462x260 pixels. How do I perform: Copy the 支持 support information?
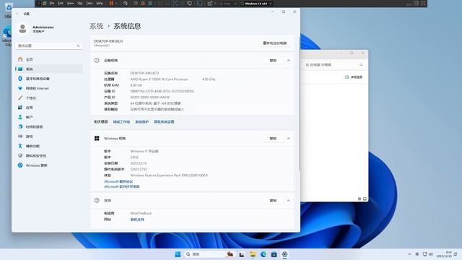(x=273, y=201)
